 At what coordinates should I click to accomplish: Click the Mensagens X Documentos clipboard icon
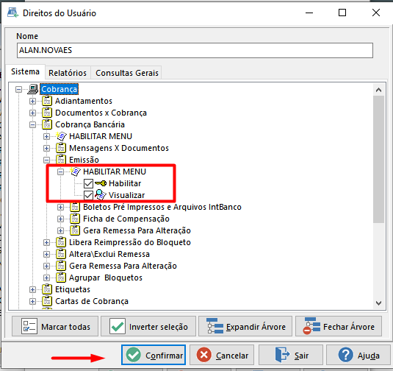click(x=61, y=148)
